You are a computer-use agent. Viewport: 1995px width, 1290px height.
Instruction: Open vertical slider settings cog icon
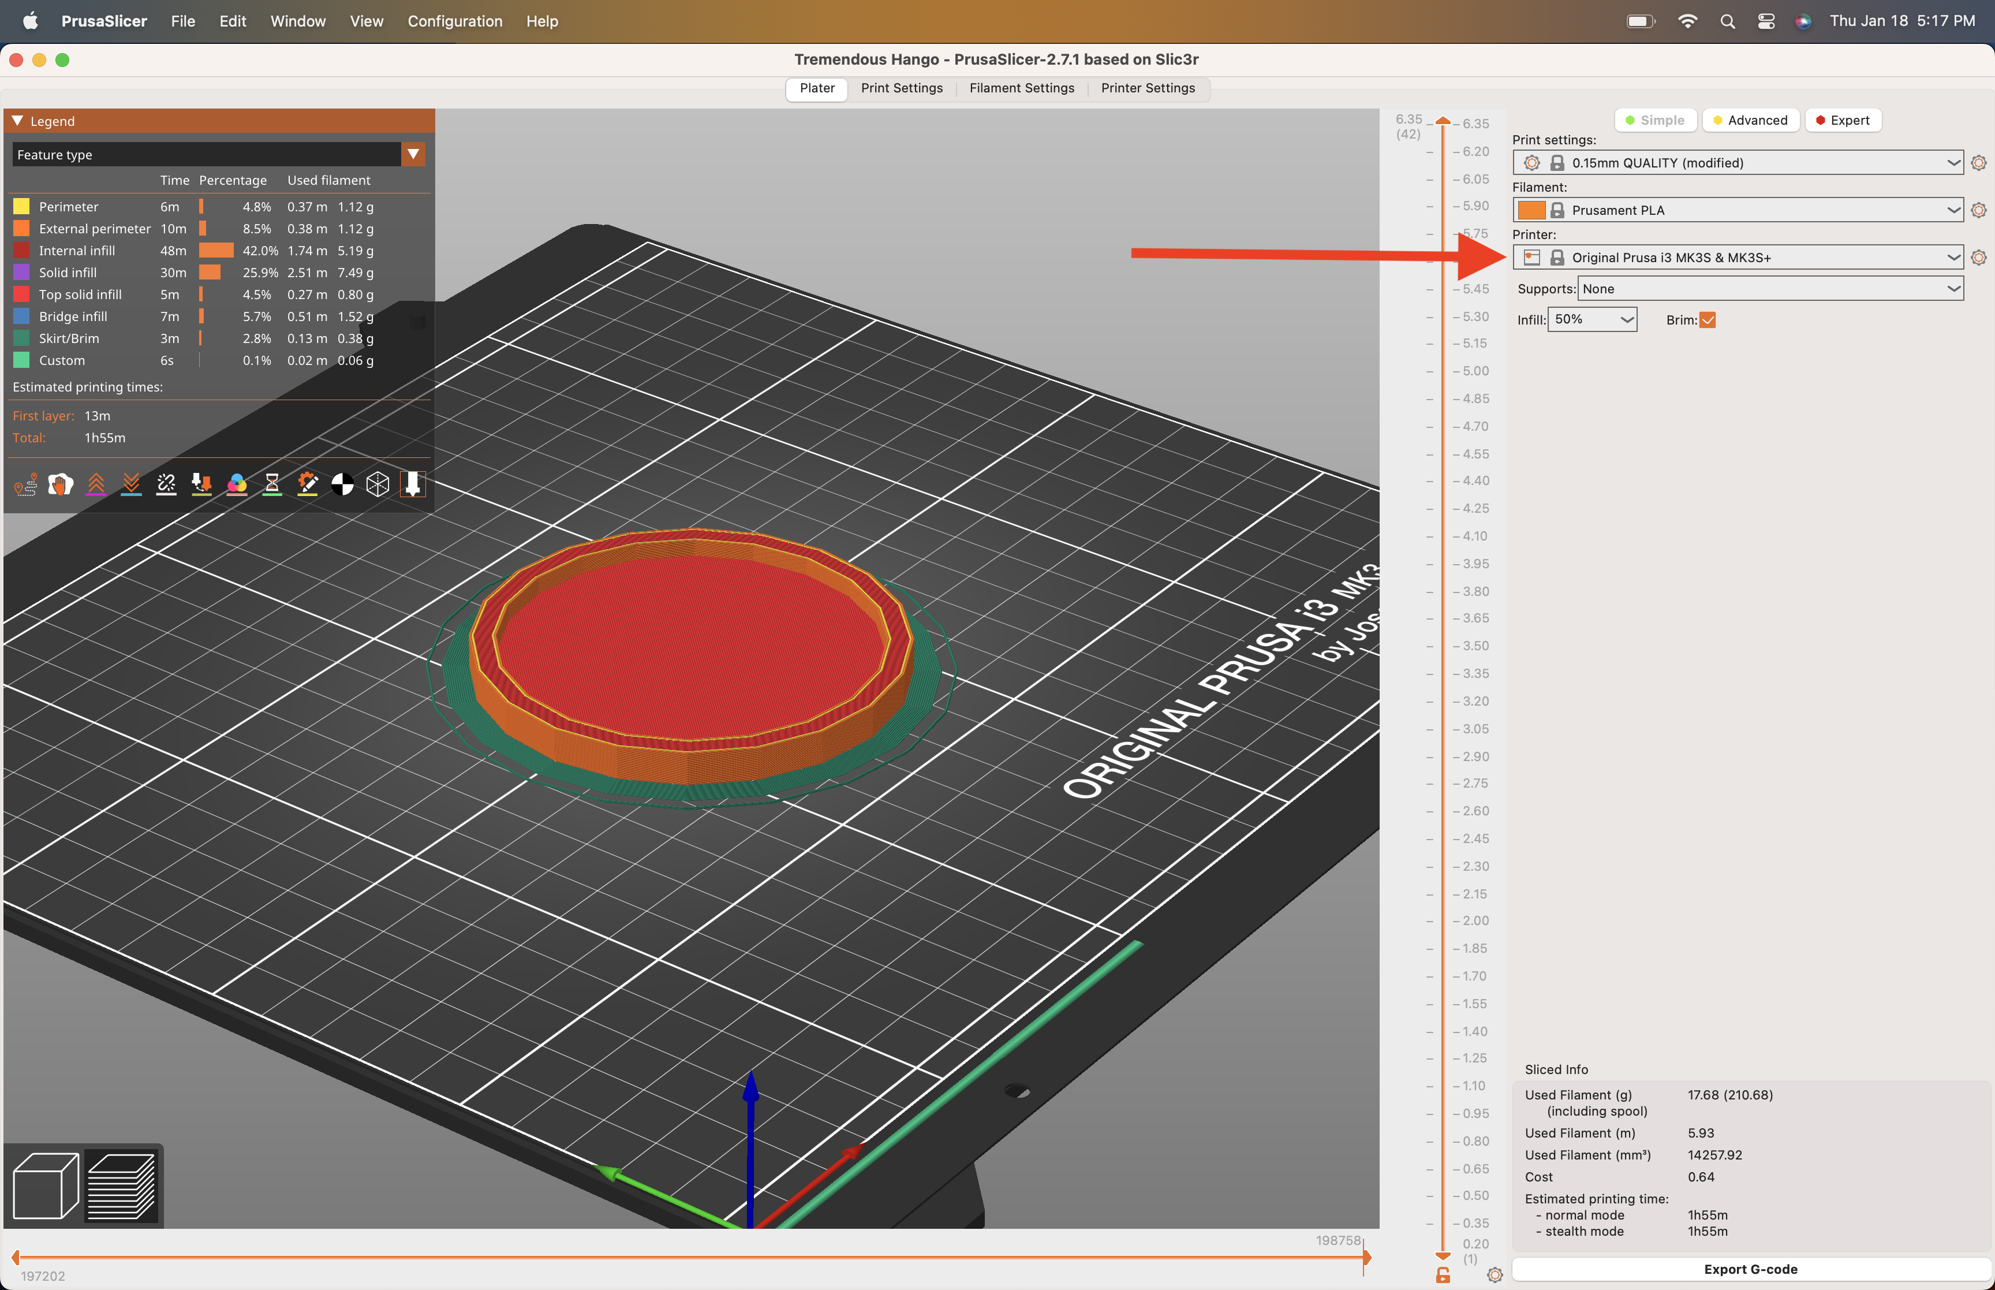tap(1495, 1275)
